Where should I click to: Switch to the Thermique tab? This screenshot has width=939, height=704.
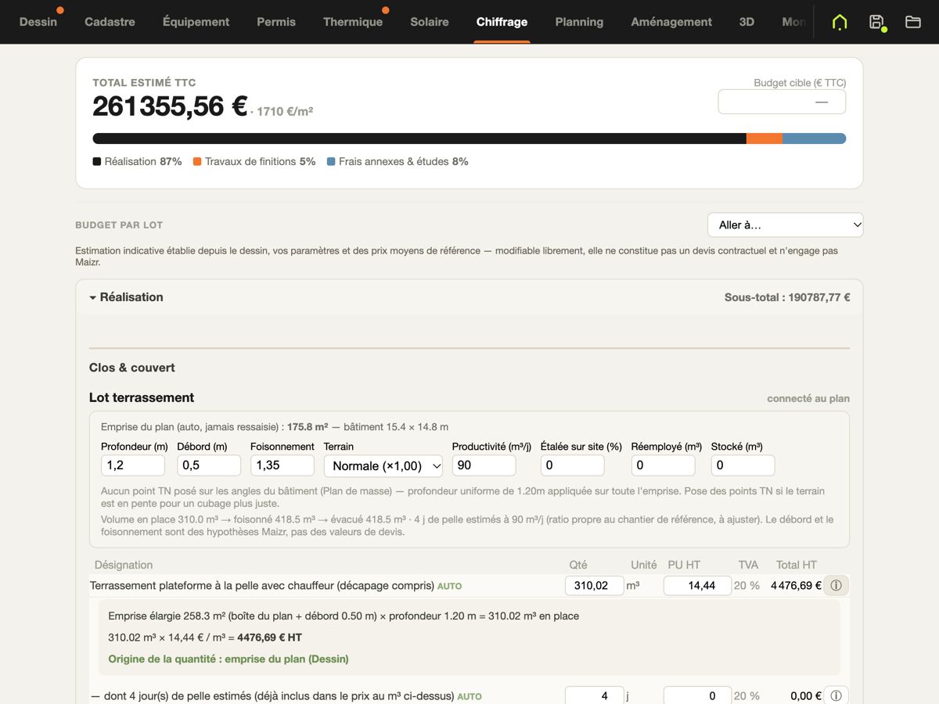[x=353, y=22]
